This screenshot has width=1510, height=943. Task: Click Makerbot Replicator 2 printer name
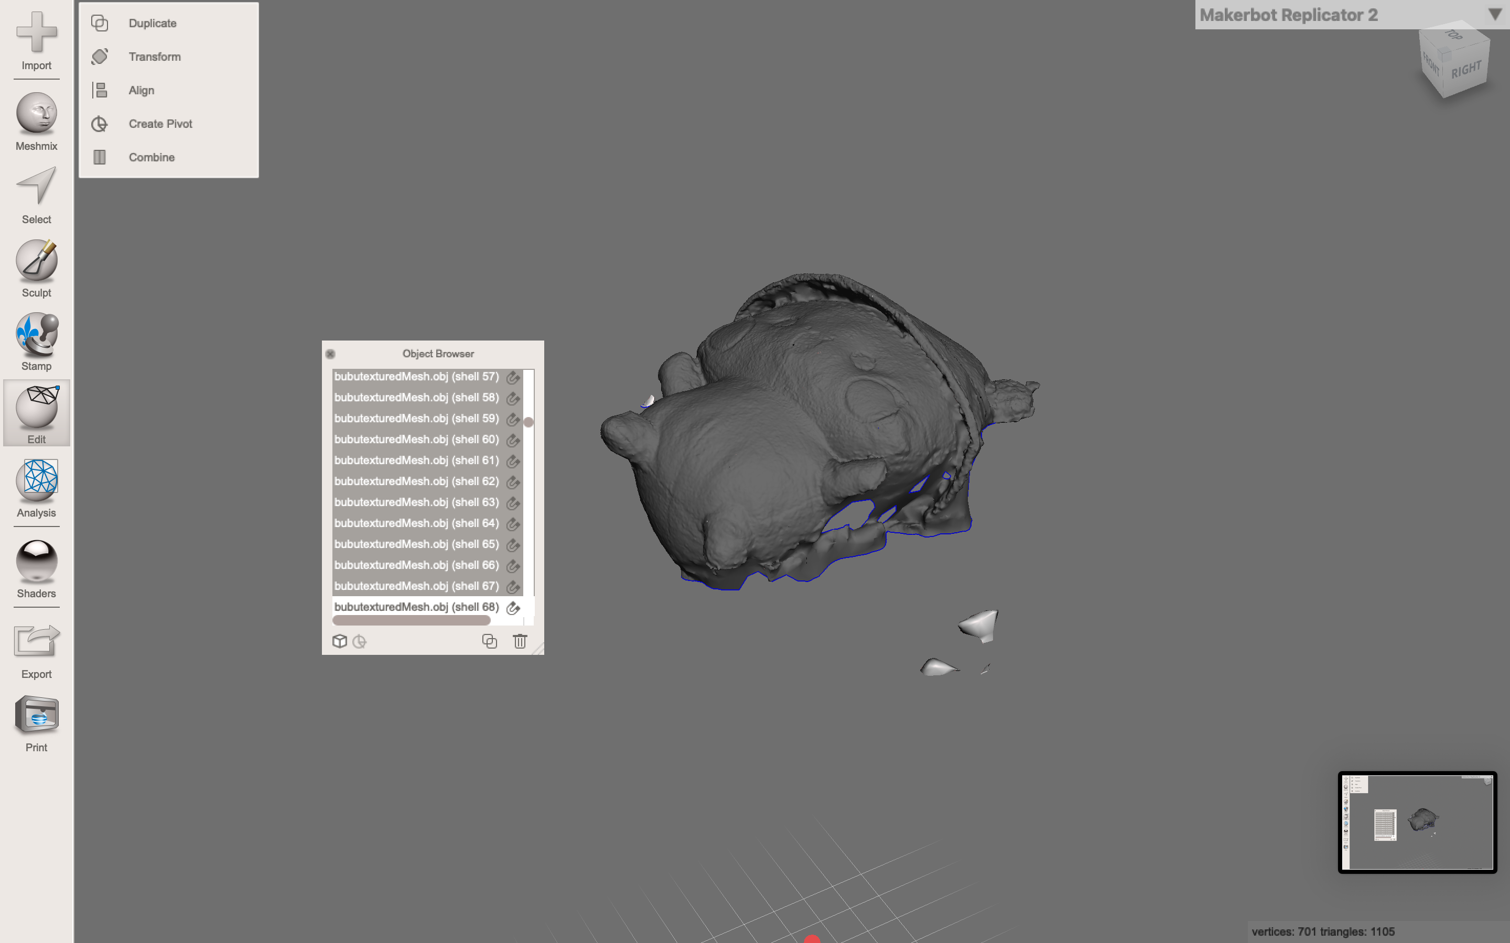coord(1289,15)
